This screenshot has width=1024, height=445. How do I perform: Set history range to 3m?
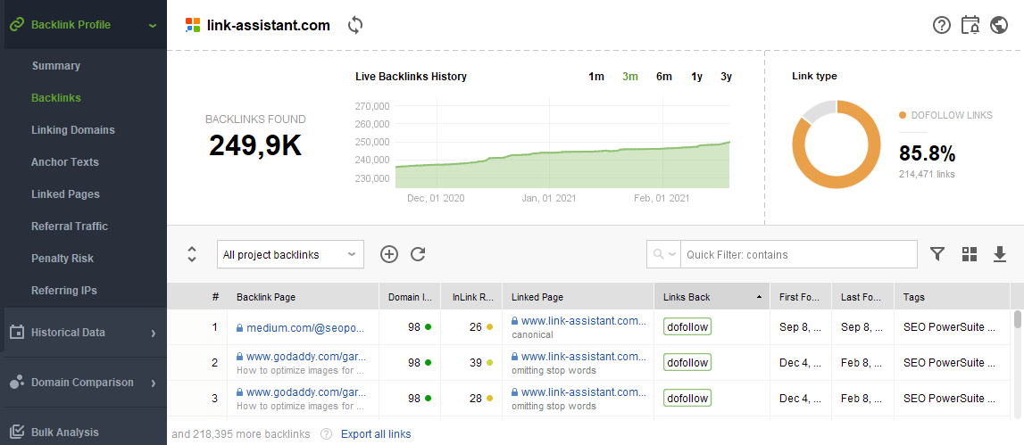point(630,77)
